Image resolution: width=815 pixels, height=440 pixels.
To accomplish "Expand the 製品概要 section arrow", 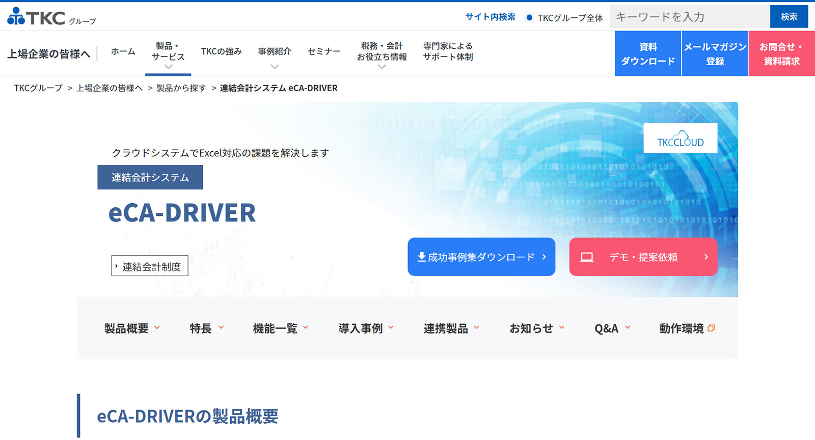I will tap(157, 328).
